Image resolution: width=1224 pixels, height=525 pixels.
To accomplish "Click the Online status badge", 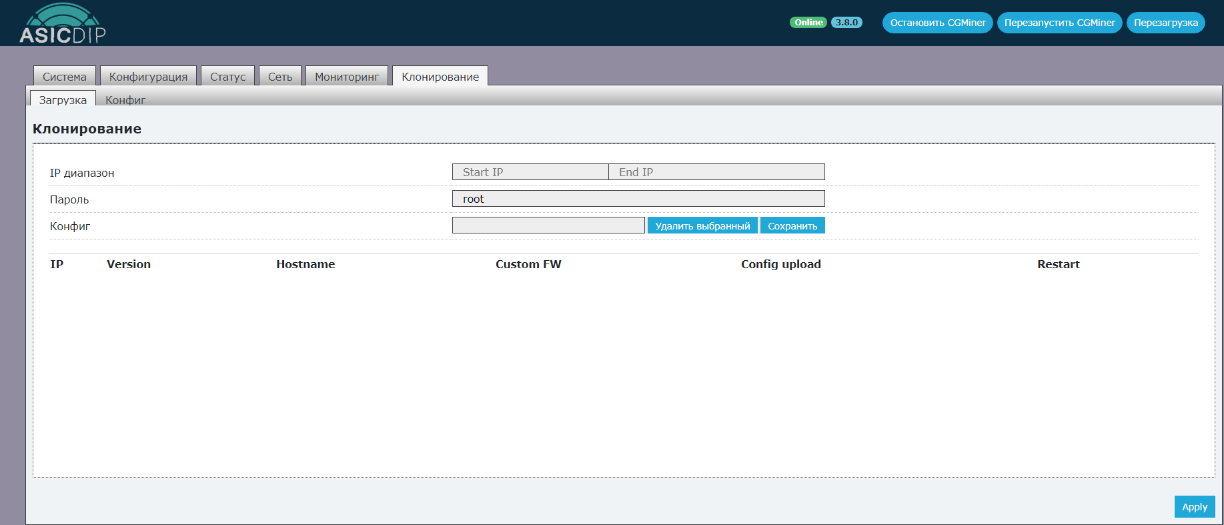I will (x=808, y=22).
